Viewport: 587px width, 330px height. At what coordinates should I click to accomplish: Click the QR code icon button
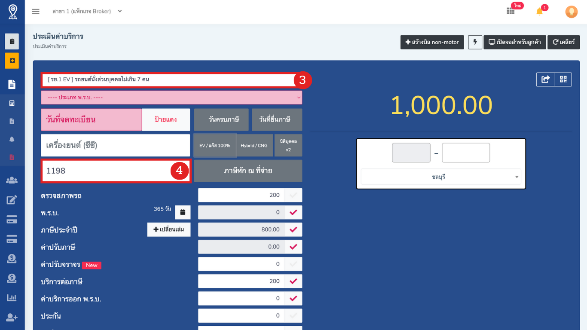[563, 79]
